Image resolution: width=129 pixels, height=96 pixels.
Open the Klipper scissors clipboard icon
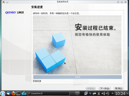(99, 93)
